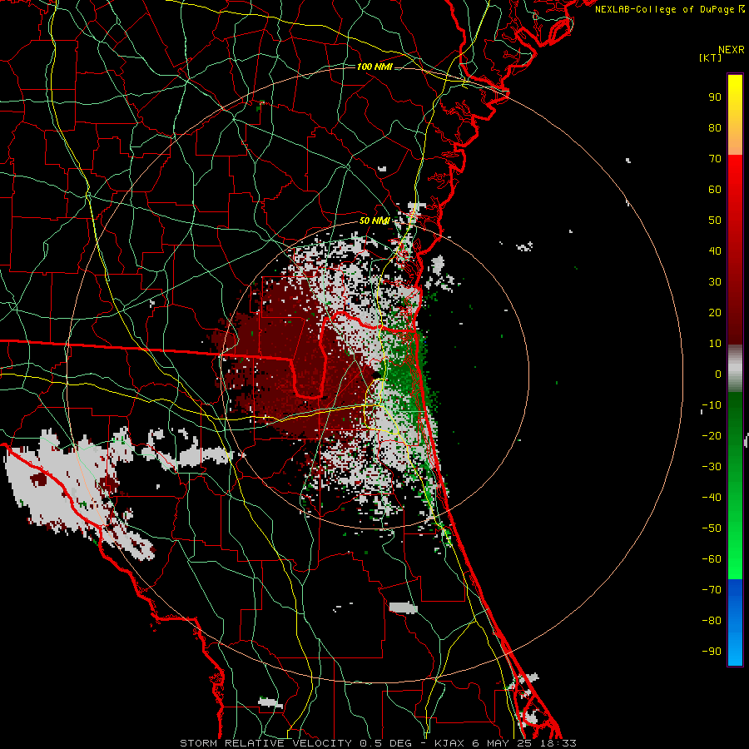Click the -10 value on velocity scale
This screenshot has width=749, height=749.
click(x=712, y=405)
